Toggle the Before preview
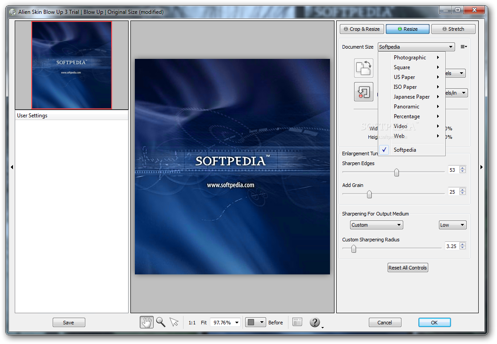This screenshot has width=497, height=344. (x=276, y=323)
